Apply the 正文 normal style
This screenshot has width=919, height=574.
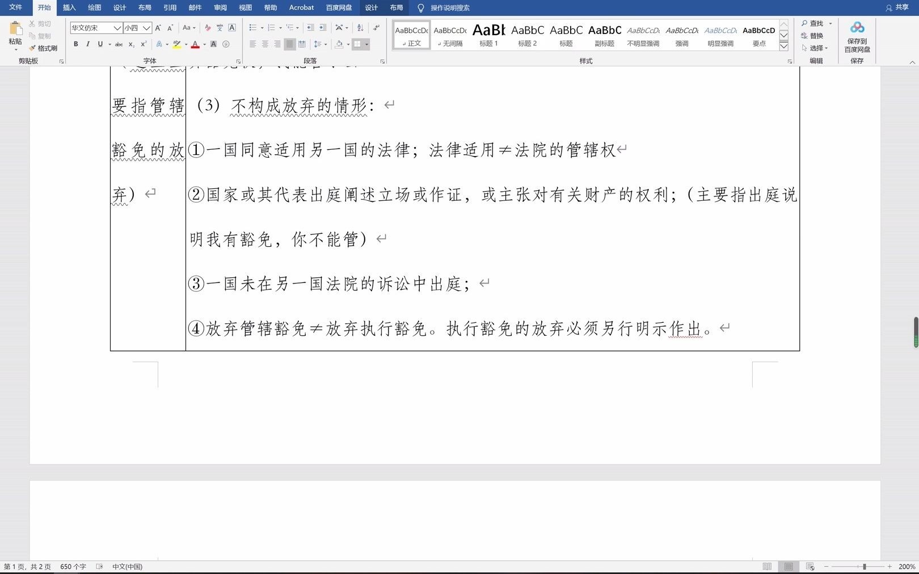412,35
